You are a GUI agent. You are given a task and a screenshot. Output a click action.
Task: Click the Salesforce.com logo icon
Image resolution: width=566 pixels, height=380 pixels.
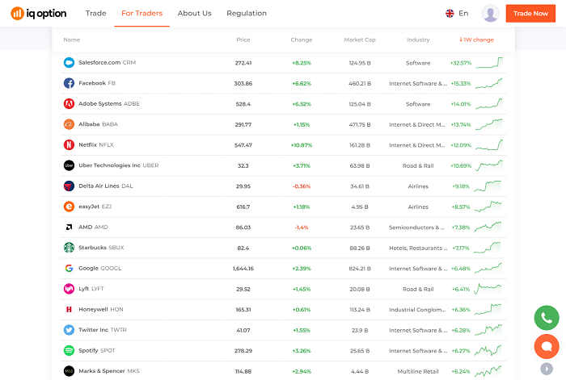(69, 63)
